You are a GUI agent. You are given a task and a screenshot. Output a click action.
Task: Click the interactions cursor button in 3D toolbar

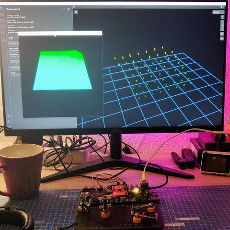pyautogui.click(x=222, y=34)
